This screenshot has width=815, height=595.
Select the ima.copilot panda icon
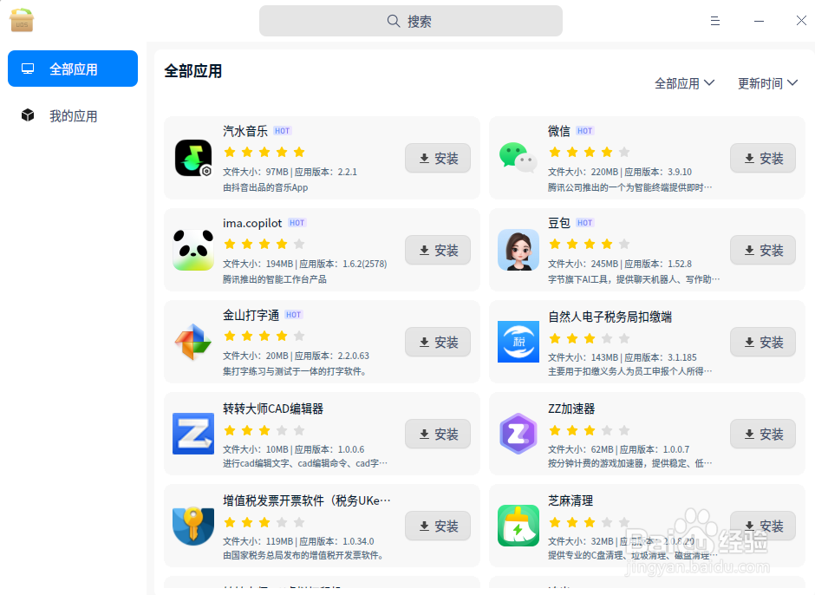(192, 250)
